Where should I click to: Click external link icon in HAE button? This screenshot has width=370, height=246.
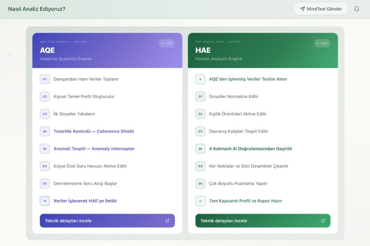[x=323, y=221]
